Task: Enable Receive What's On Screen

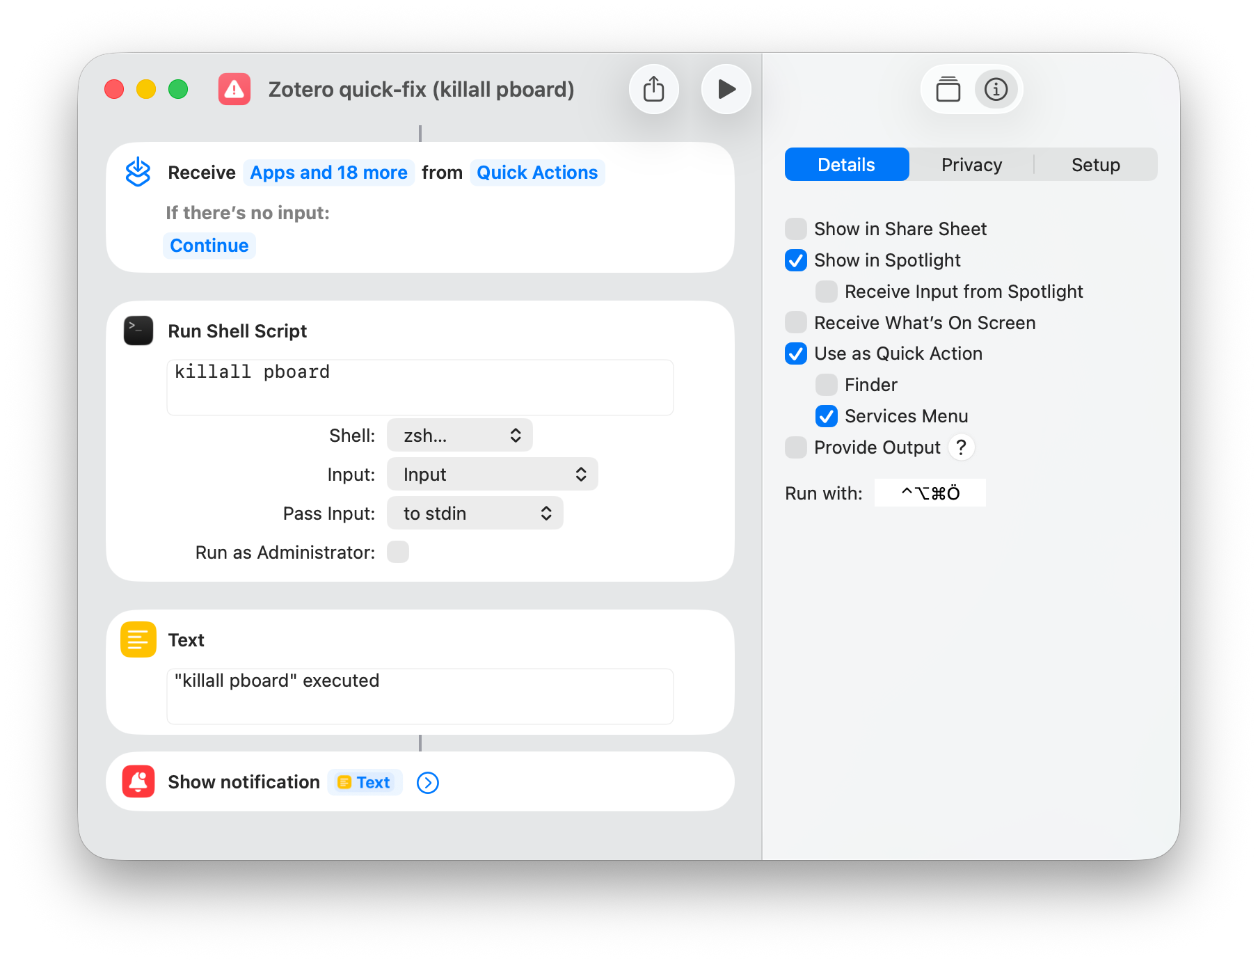Action: [x=796, y=323]
